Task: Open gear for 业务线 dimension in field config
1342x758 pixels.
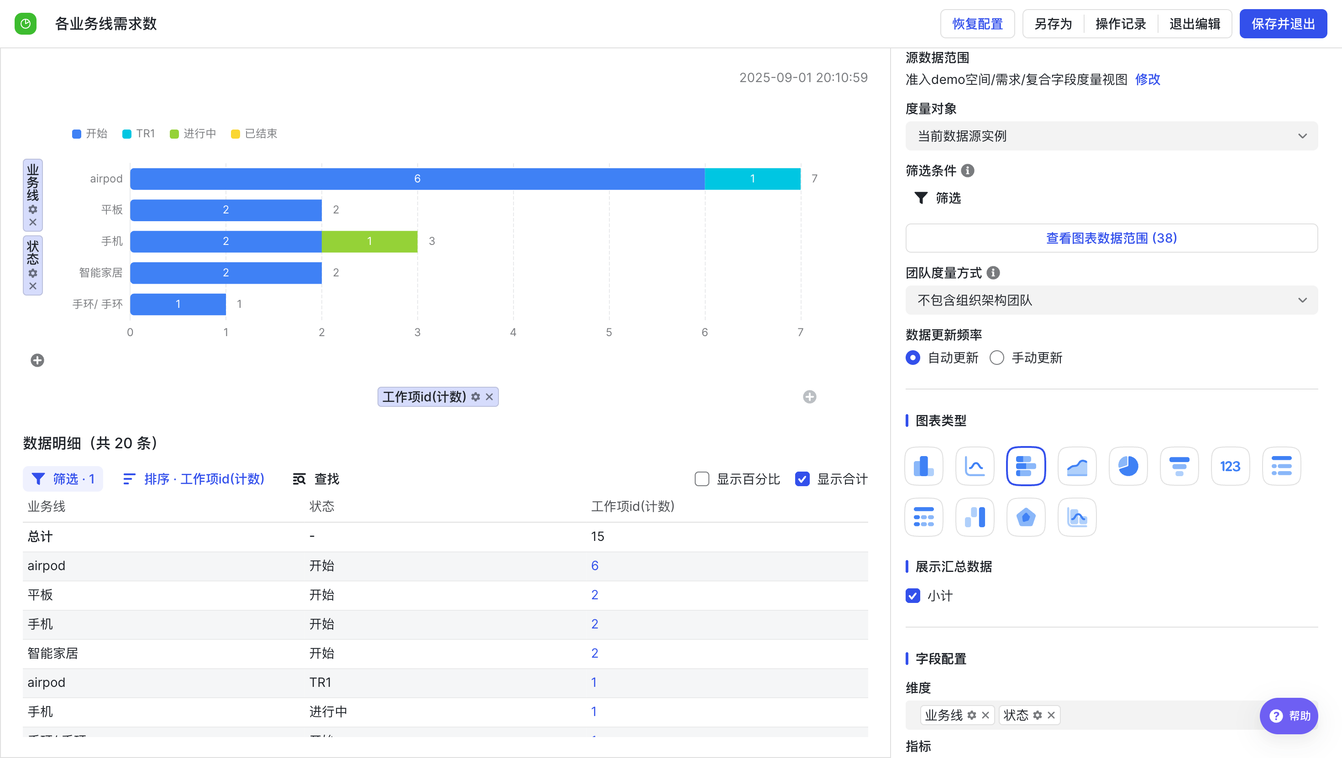Action: [972, 715]
